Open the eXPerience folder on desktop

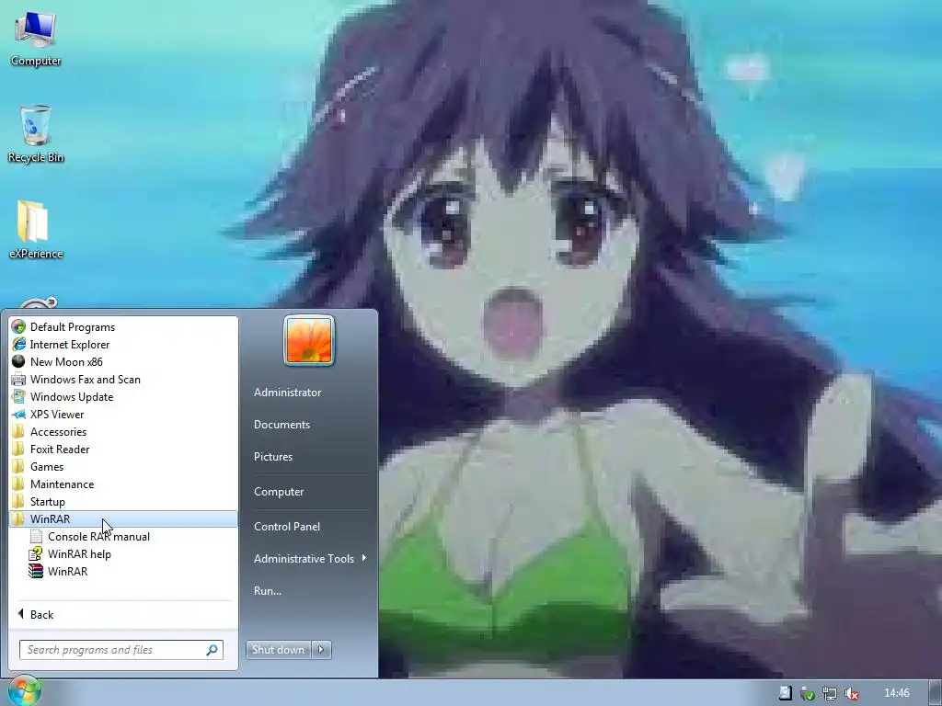(36, 231)
